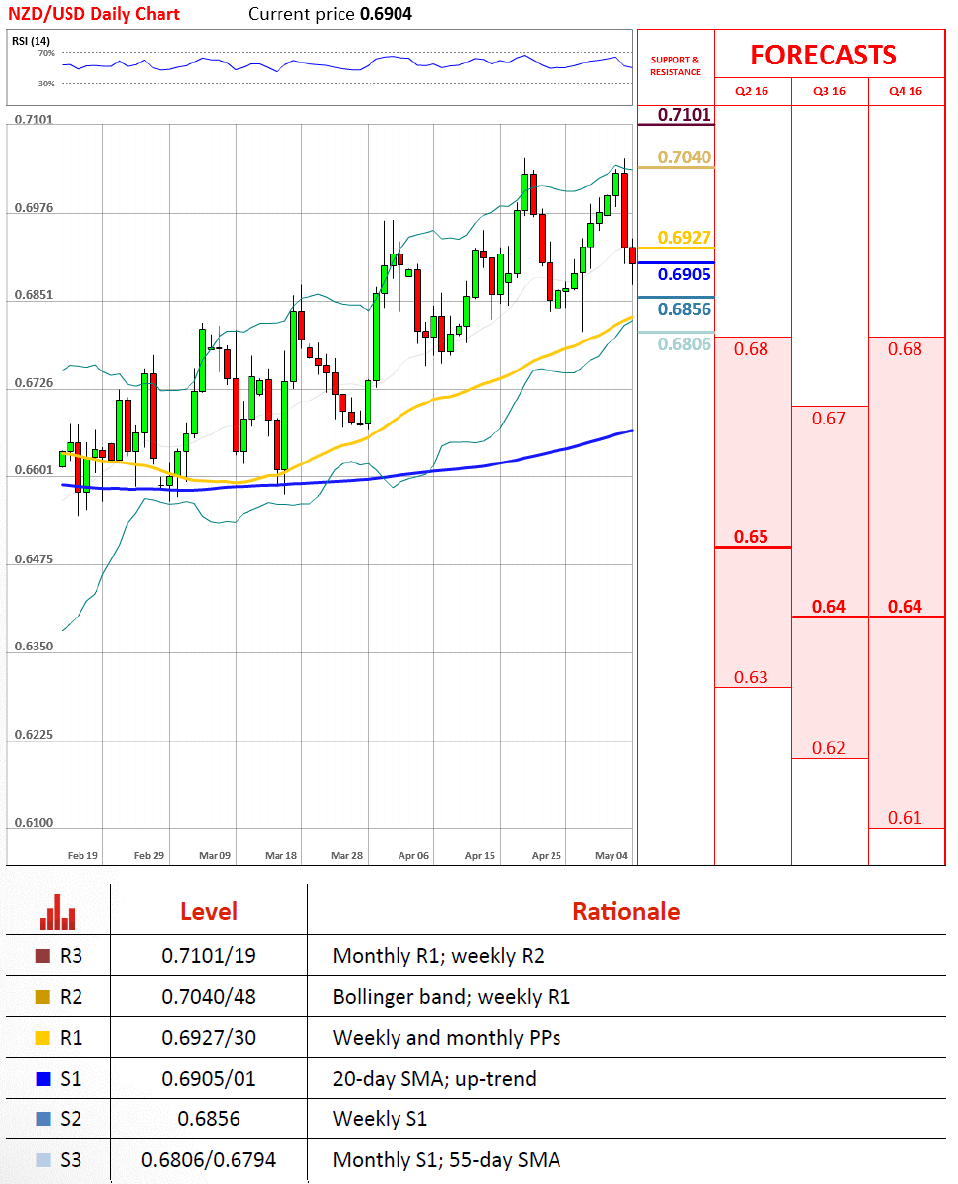Click the RSI (14) label

pyautogui.click(x=31, y=41)
